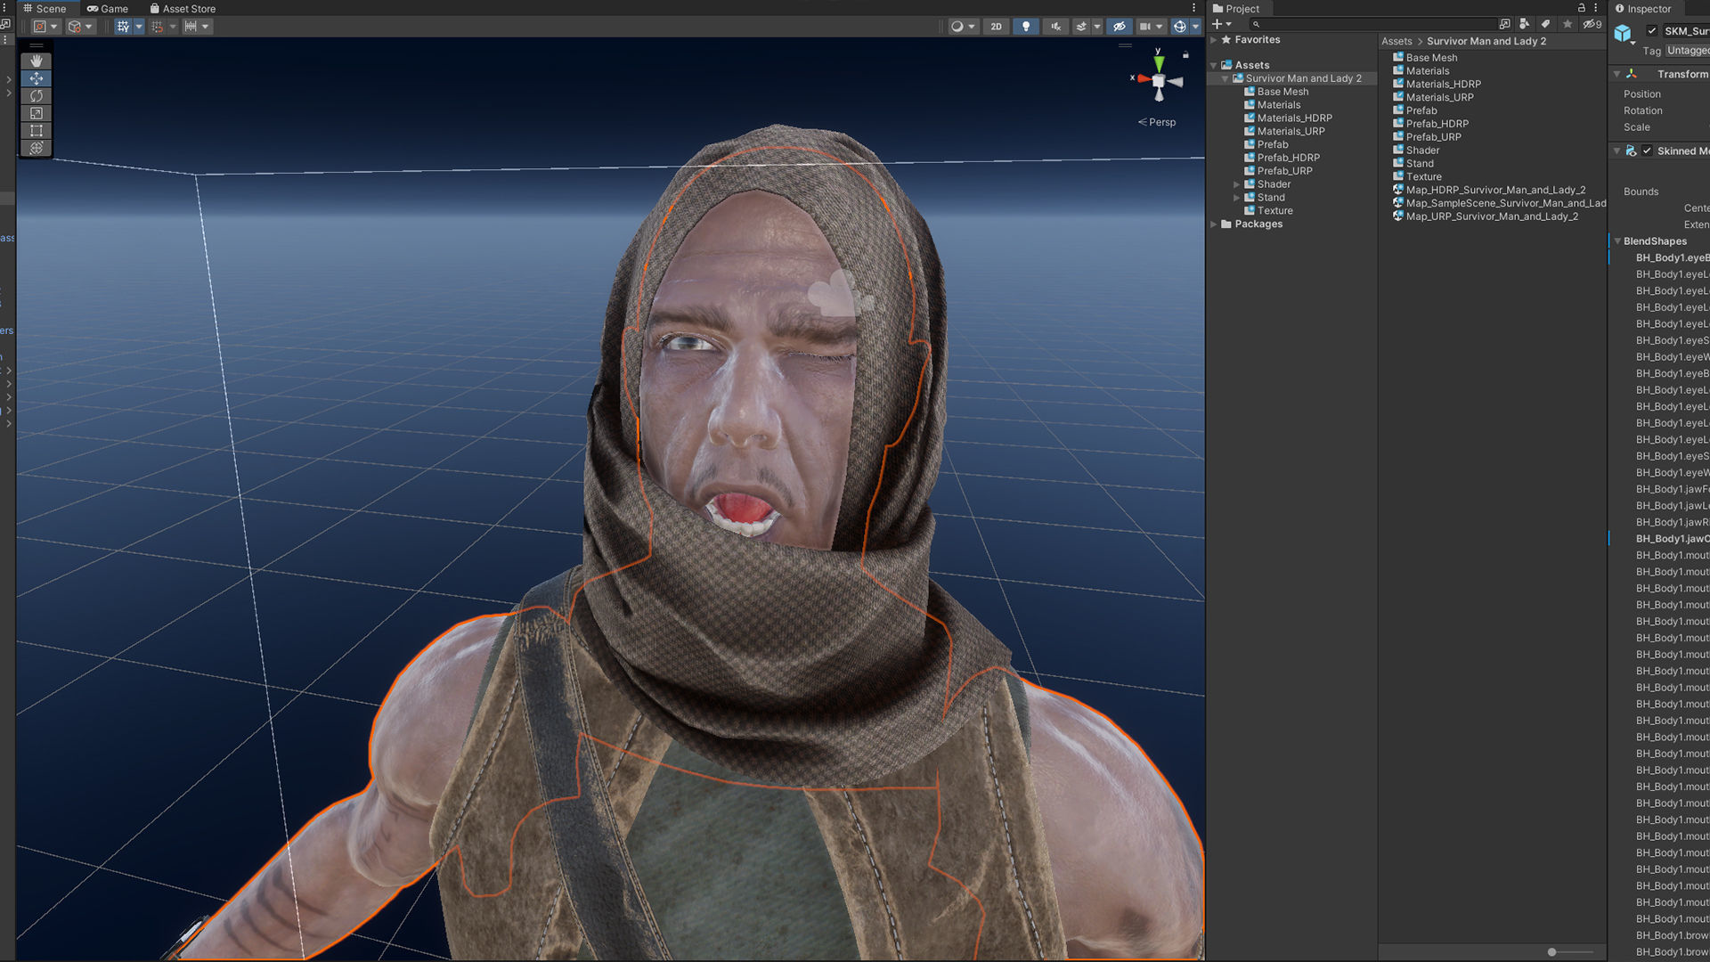This screenshot has width=1710, height=962.
Task: Open the Project panel add (+) dropdown
Action: tap(1221, 24)
